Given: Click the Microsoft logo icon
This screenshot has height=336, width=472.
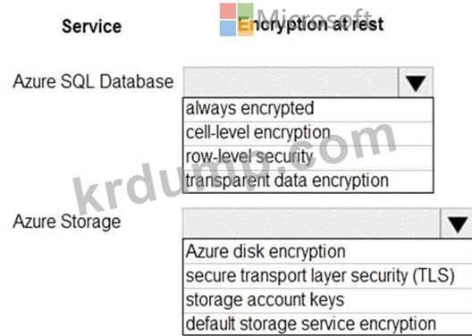Looking at the screenshot, I should pos(237,20).
